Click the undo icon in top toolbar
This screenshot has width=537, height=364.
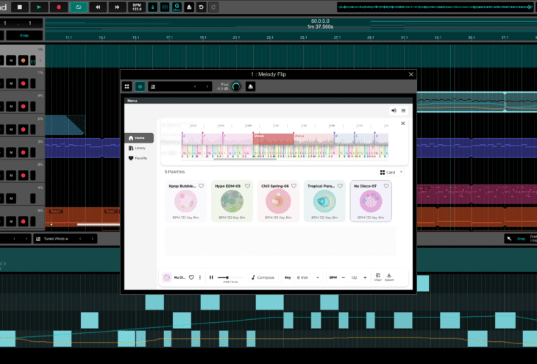[x=201, y=7]
